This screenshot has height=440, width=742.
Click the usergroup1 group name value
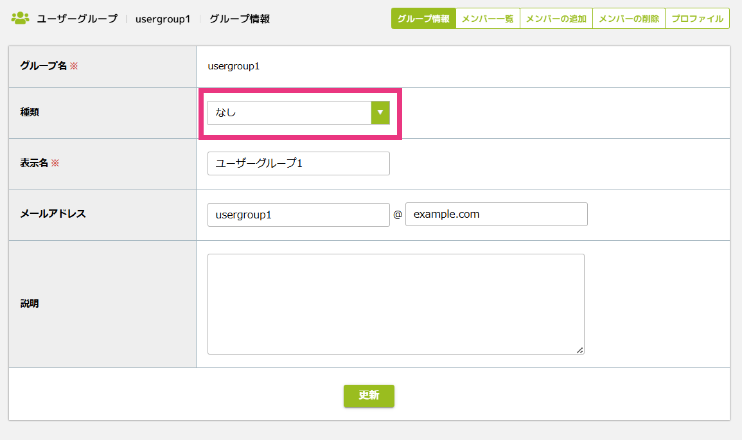(x=234, y=66)
